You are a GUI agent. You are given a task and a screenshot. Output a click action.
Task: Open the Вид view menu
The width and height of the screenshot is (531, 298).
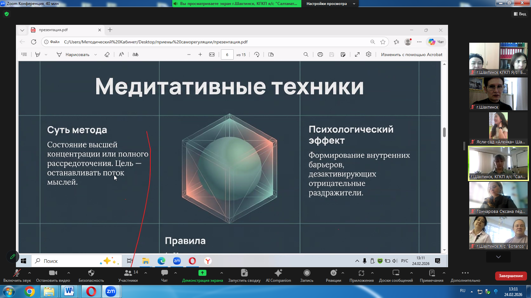(520, 14)
